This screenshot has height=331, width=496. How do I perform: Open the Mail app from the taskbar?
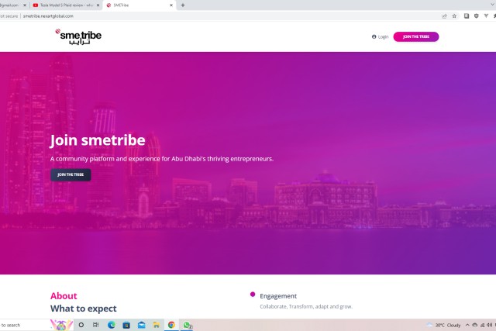click(141, 325)
